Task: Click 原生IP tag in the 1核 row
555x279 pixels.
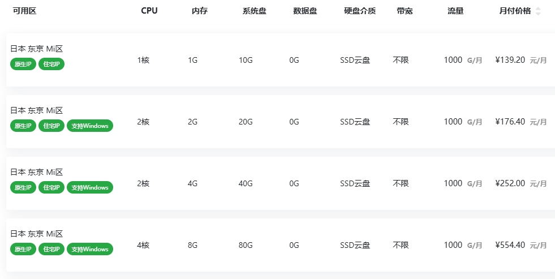Action: 23,64
